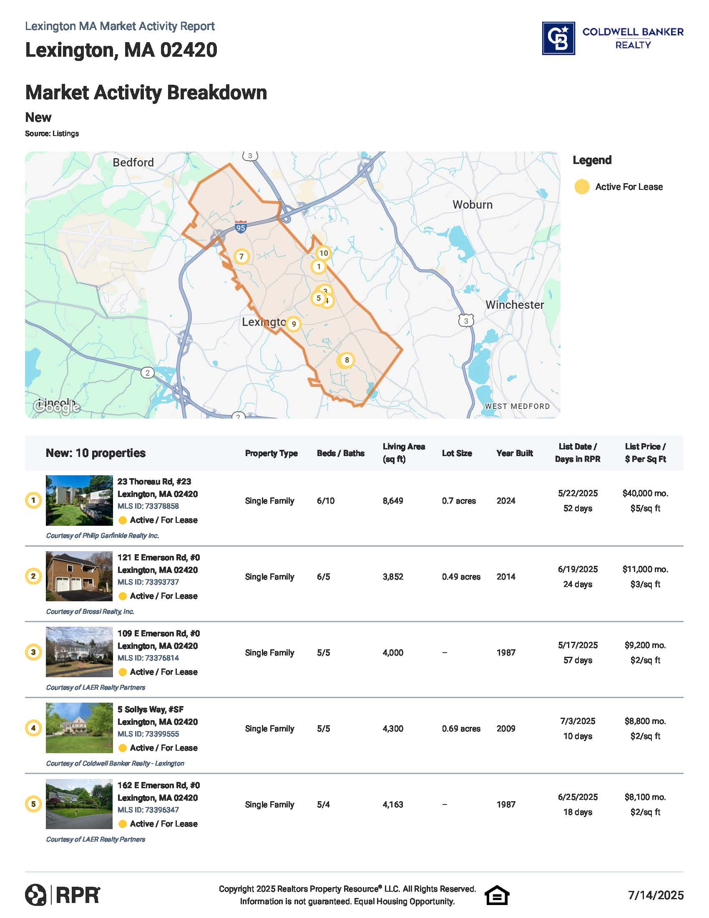The width and height of the screenshot is (709, 918).
Task: Click the 6/10 beds/baths value
Action: point(326,501)
